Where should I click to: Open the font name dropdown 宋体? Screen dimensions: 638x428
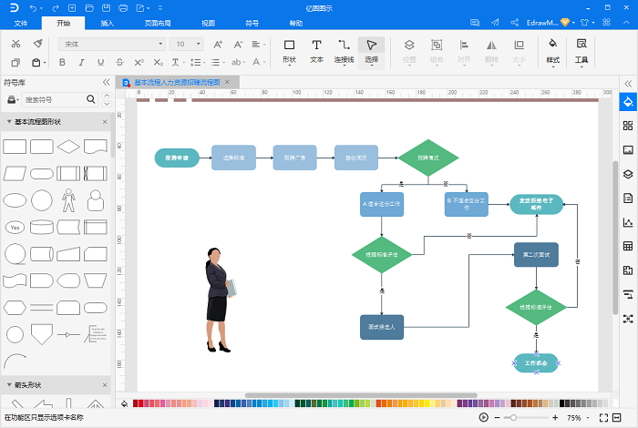[x=109, y=44]
